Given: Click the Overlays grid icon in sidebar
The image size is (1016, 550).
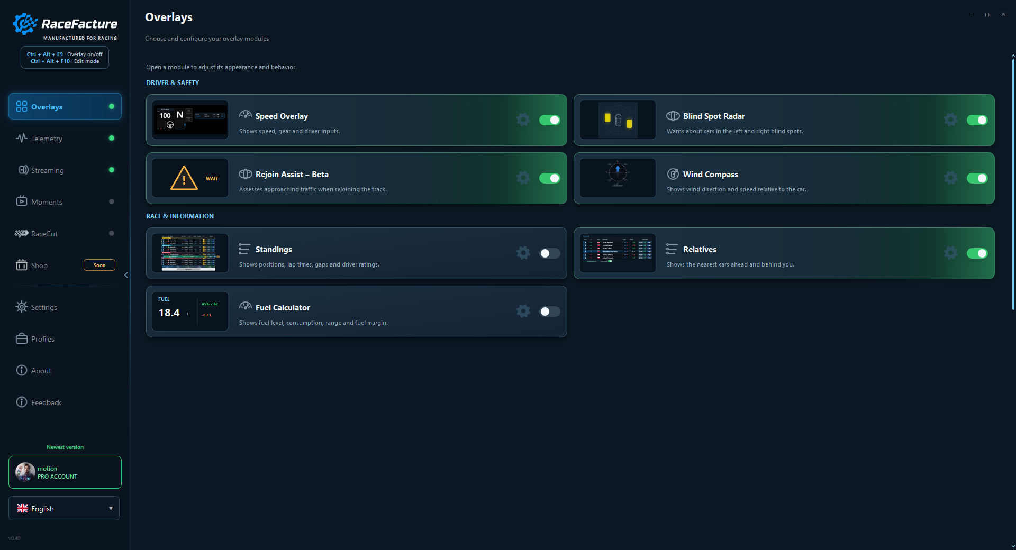Looking at the screenshot, I should pos(22,106).
